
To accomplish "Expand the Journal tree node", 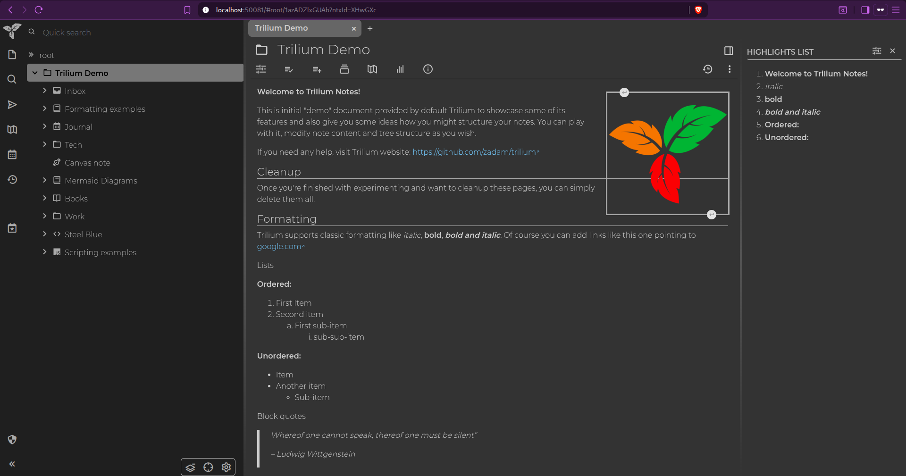I will point(45,126).
